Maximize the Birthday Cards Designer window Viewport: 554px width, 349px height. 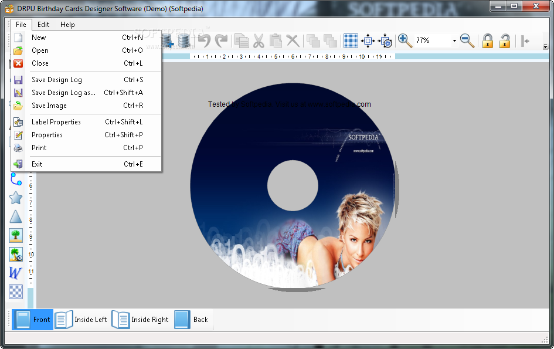click(515, 6)
